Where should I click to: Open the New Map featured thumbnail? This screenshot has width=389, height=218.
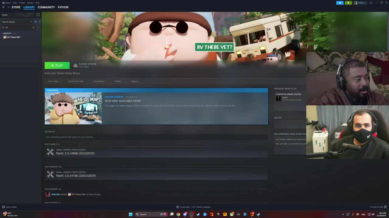click(73, 108)
